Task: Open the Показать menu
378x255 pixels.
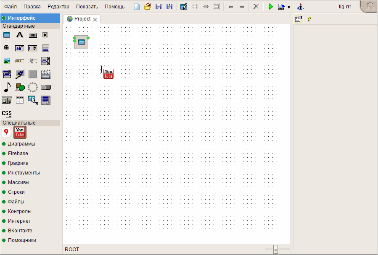Action: [x=87, y=7]
